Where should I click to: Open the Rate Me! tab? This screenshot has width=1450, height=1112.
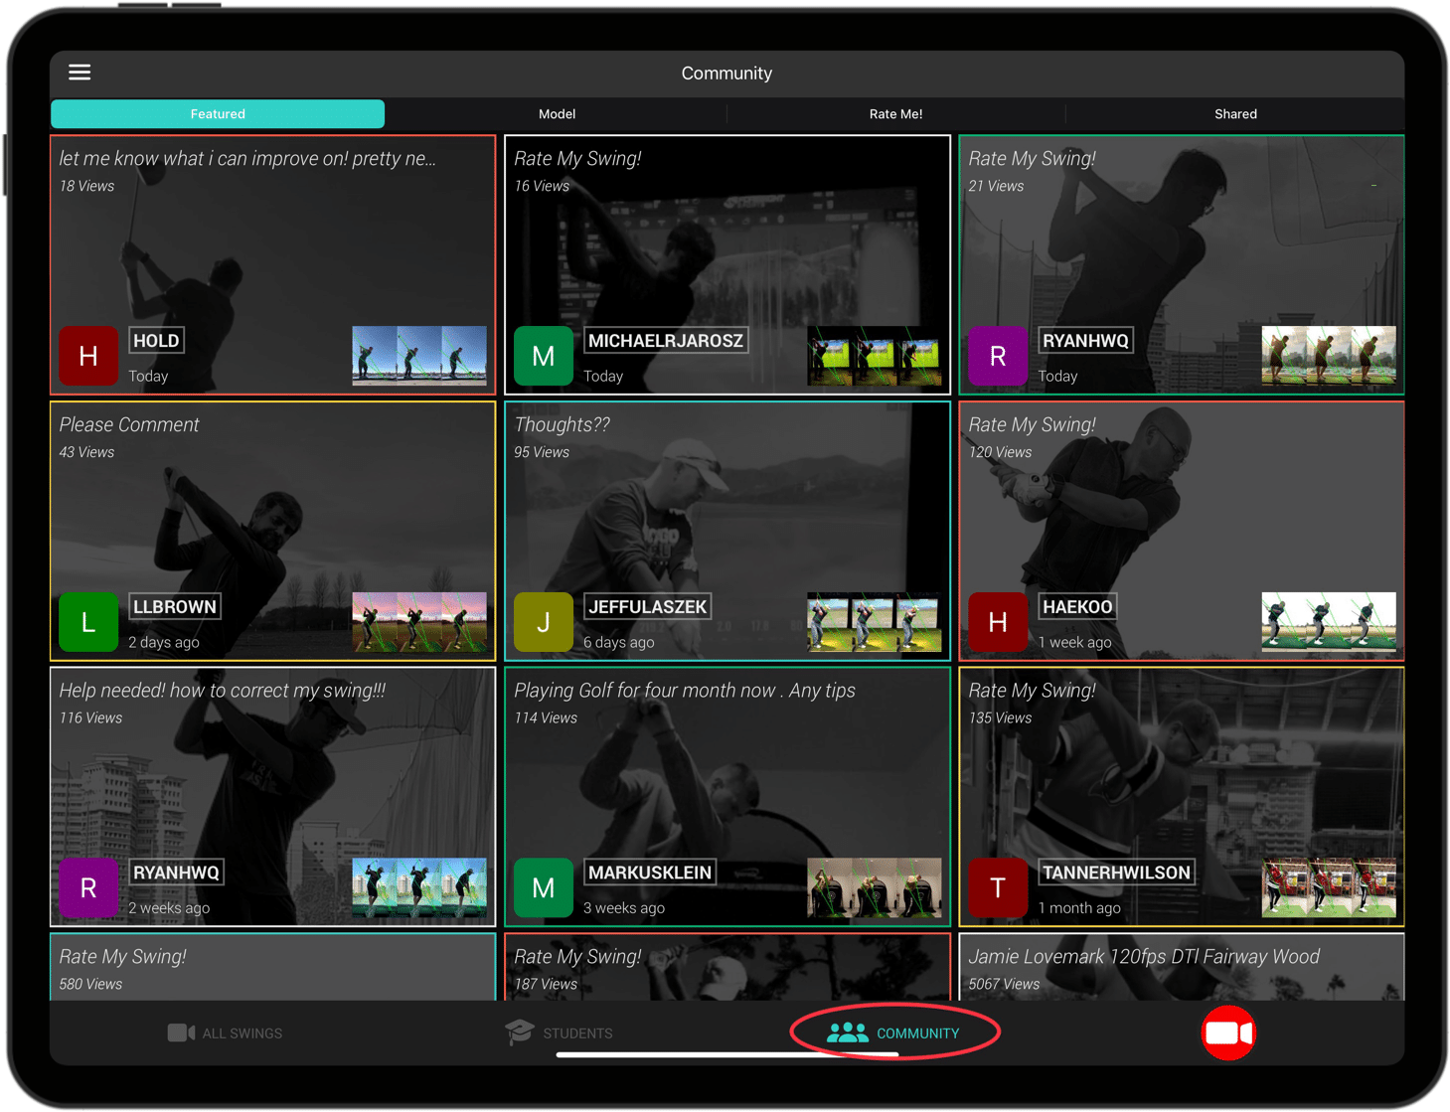point(895,114)
